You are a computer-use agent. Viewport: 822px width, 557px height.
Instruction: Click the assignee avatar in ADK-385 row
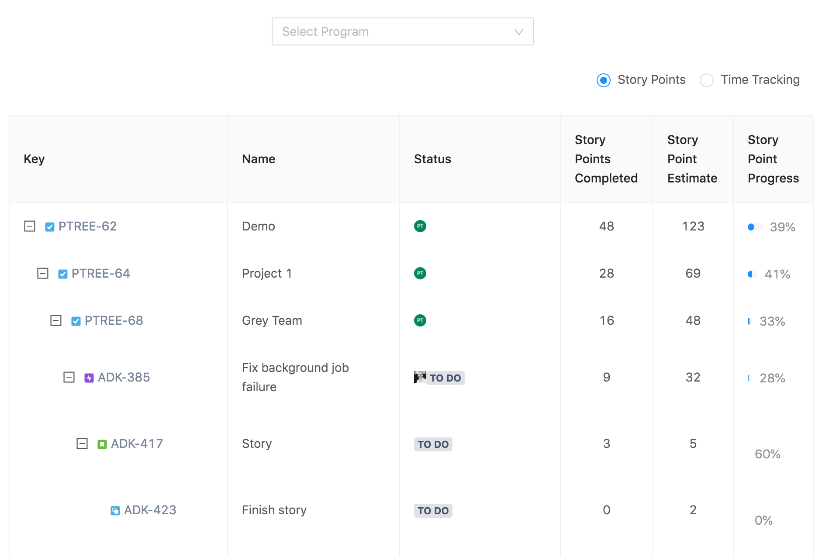pyautogui.click(x=420, y=377)
